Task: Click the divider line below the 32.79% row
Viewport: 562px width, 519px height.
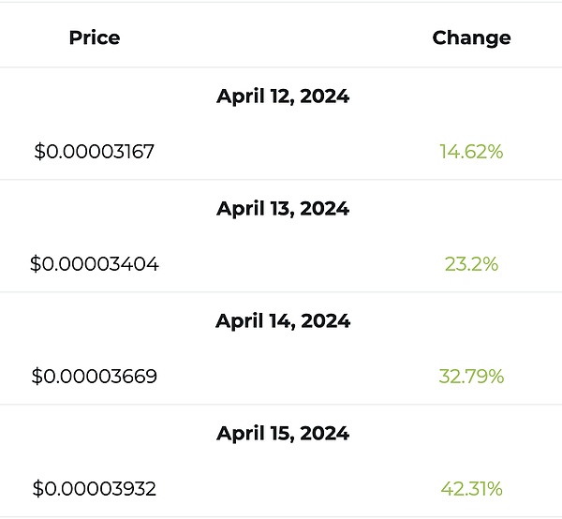Action: pyautogui.click(x=281, y=405)
